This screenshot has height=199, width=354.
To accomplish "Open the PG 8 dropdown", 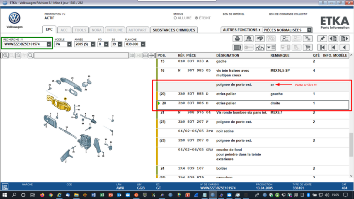I will [106, 44].
